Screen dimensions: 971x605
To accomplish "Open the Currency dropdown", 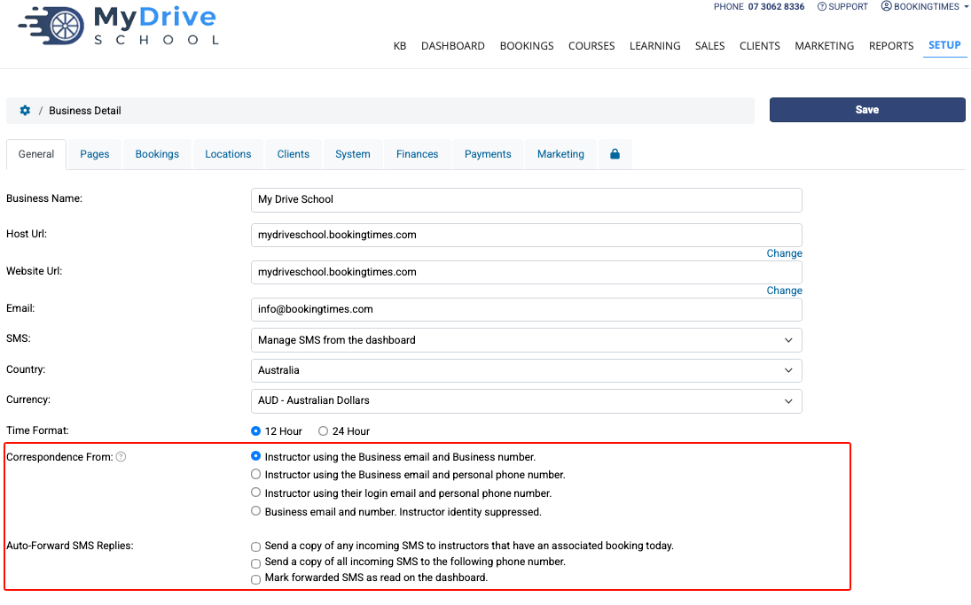I will tap(527, 401).
